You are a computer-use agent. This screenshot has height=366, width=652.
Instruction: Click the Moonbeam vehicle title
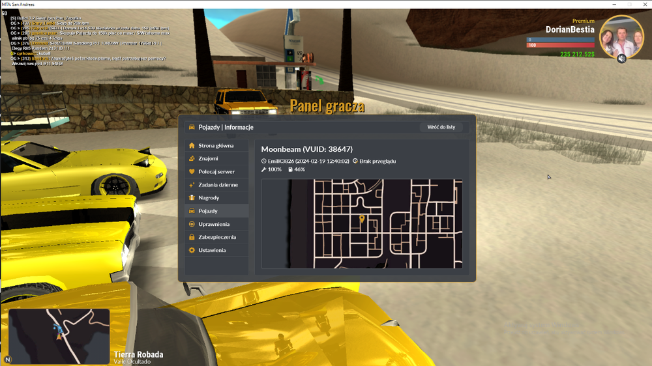coord(307,149)
